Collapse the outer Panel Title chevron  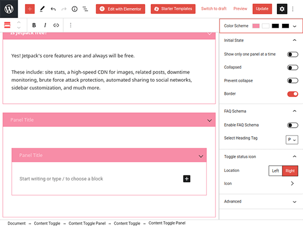click(209, 120)
